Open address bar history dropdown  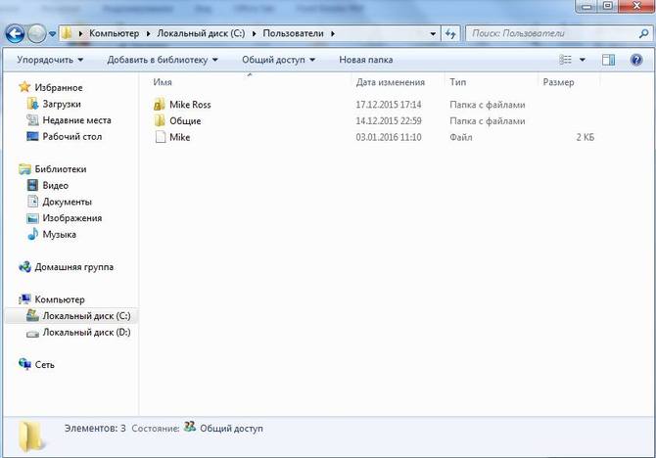coord(433,34)
